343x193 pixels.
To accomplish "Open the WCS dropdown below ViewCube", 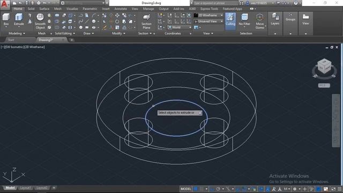I will 324,85.
